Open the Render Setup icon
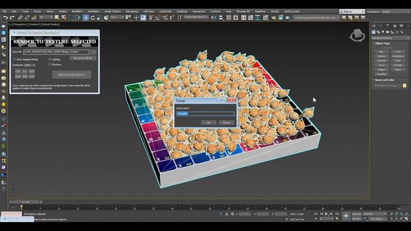Viewport: 411px width, 231px height. tap(274, 17)
